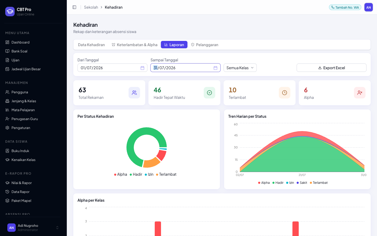This screenshot has width=377, height=236.
Task: Click the '10' Terlambat value
Action: (232, 90)
